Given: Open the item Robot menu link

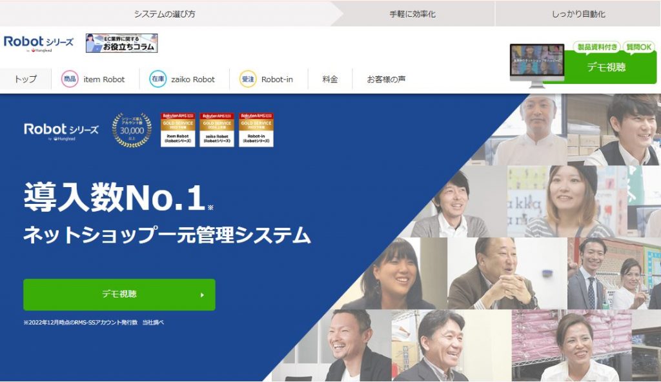Looking at the screenshot, I should 104,79.
